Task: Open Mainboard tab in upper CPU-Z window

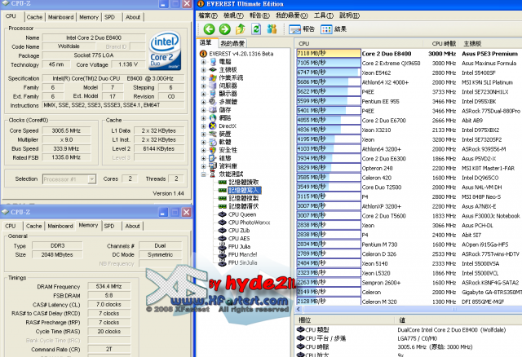Action: click(60, 17)
